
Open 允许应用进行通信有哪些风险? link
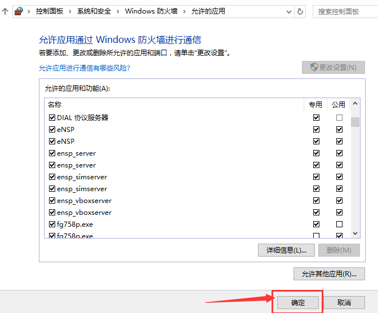85,68
